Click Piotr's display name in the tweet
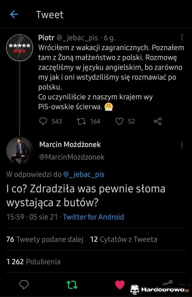The height and width of the screenshot is (297, 192). (46, 38)
